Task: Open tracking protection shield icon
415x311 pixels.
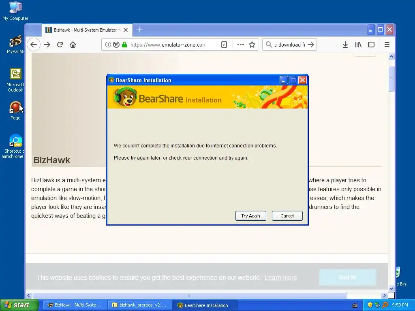Action: coord(116,45)
